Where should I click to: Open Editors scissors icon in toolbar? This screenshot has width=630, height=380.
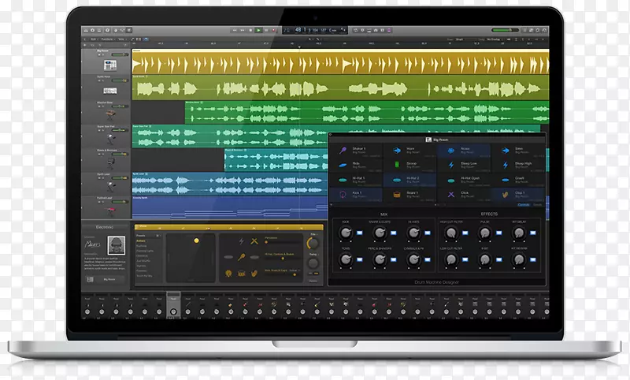[x=129, y=30]
